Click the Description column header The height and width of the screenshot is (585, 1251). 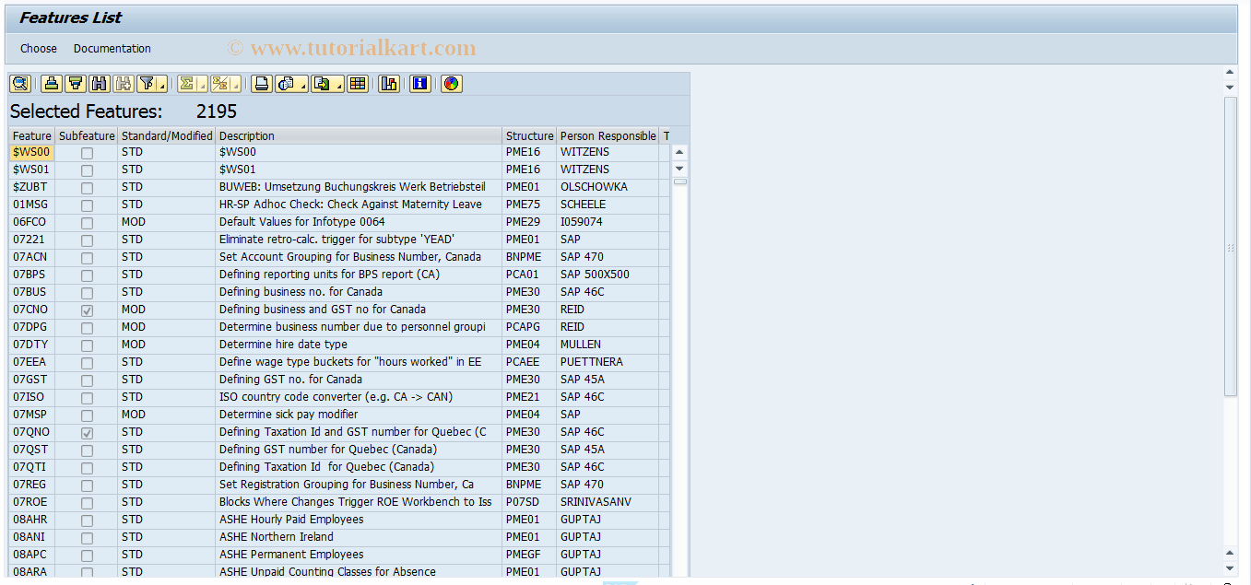(x=360, y=135)
